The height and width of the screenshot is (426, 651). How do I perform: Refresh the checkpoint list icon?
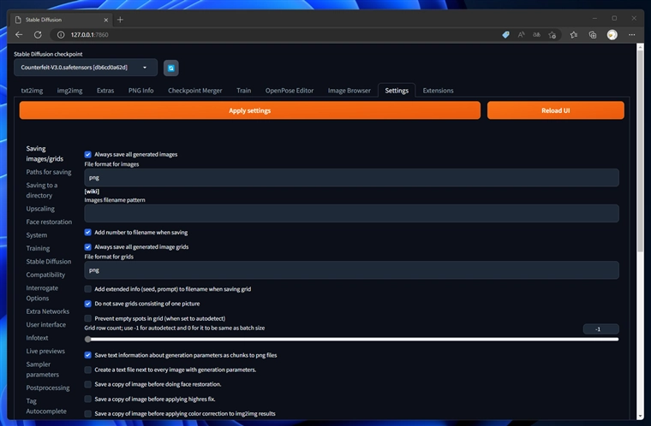tap(171, 68)
